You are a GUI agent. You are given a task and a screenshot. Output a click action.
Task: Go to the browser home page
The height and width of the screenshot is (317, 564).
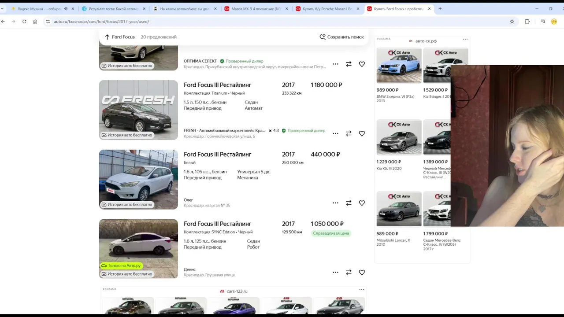35,22
